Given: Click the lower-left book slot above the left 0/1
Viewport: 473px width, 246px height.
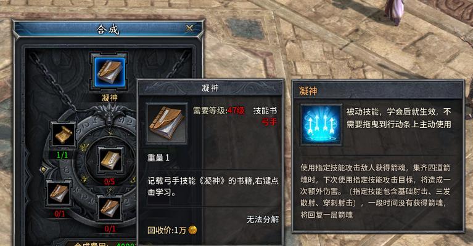Looking at the screenshot, I should (x=59, y=193).
